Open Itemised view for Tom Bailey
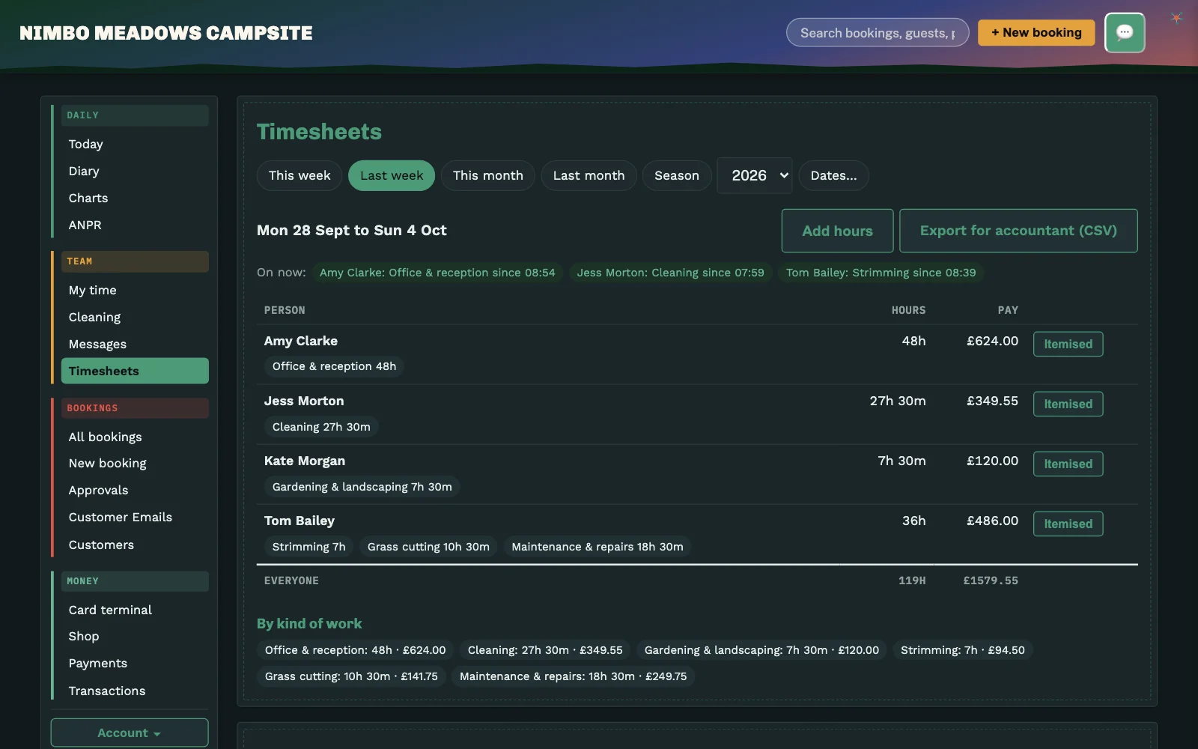This screenshot has width=1198, height=749. 1068,524
